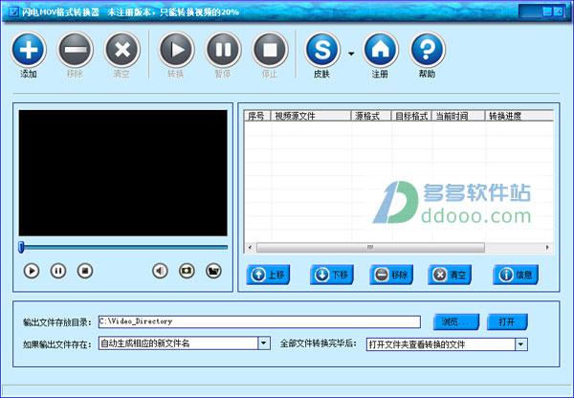Click the 上移 (Move up) button
This screenshot has height=398, width=574.
(x=268, y=275)
